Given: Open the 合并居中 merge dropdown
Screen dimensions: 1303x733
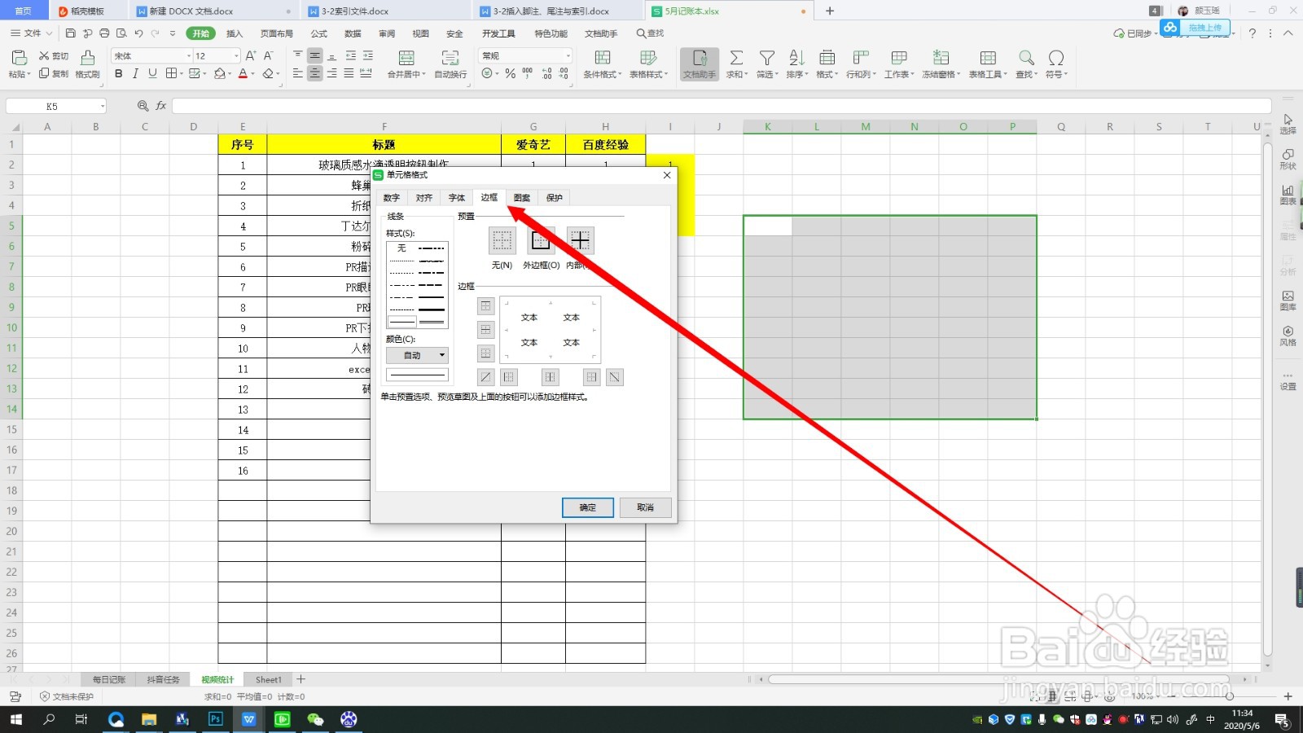Looking at the screenshot, I should [406, 74].
